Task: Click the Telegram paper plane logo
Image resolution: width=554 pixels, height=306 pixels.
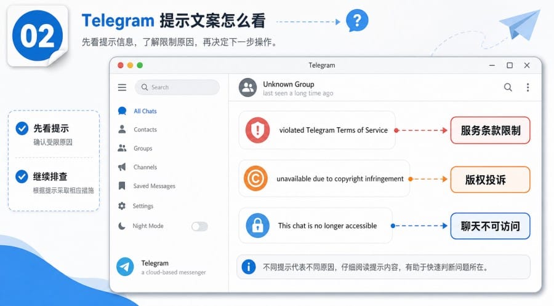Action: click(125, 267)
